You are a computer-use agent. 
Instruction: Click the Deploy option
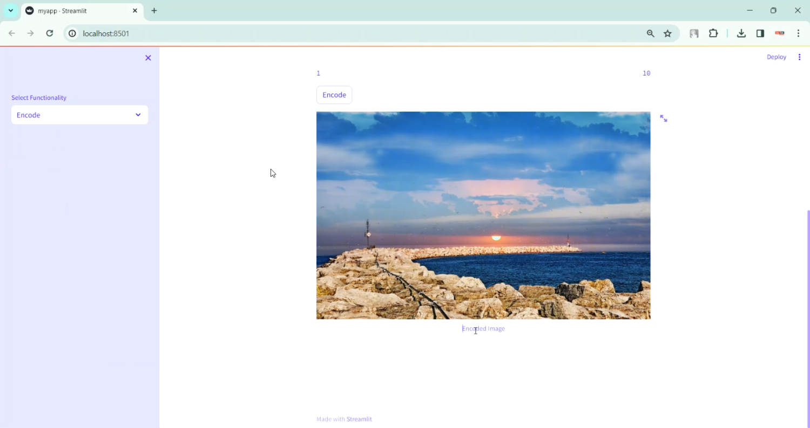coord(777,57)
